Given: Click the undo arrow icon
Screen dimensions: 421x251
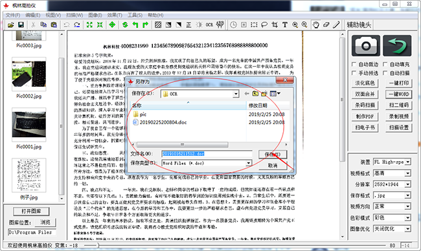Looking at the screenshot, I should click(66, 25).
